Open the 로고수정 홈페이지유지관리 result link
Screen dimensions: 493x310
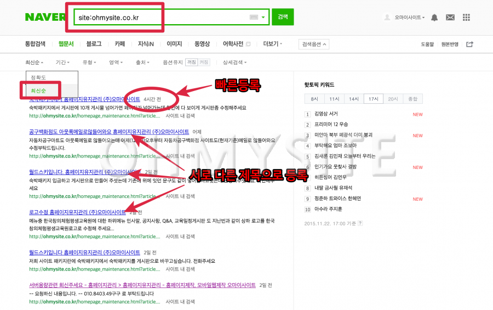pos(77,212)
